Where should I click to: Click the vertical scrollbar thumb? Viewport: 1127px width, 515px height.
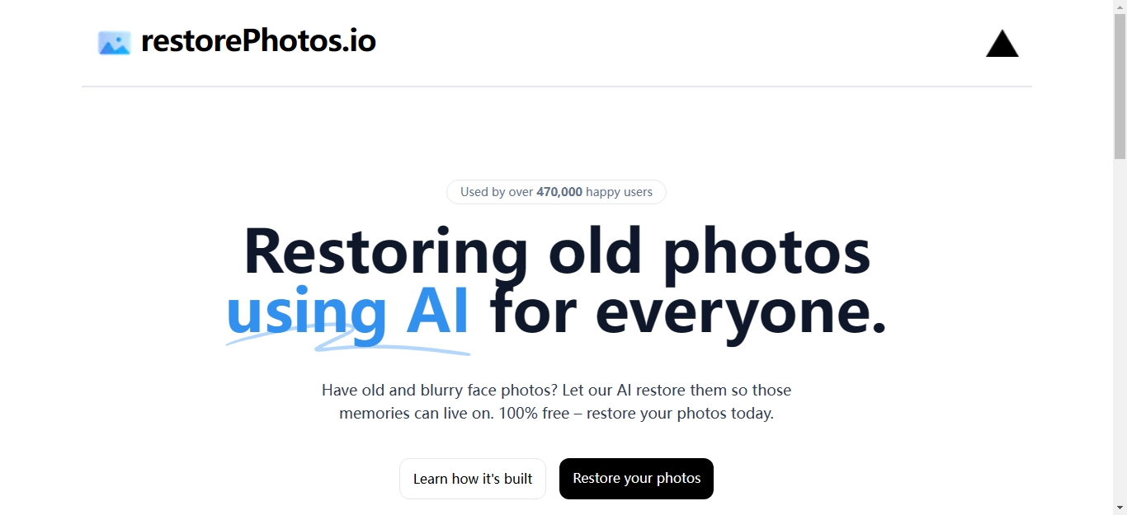[x=1120, y=87]
